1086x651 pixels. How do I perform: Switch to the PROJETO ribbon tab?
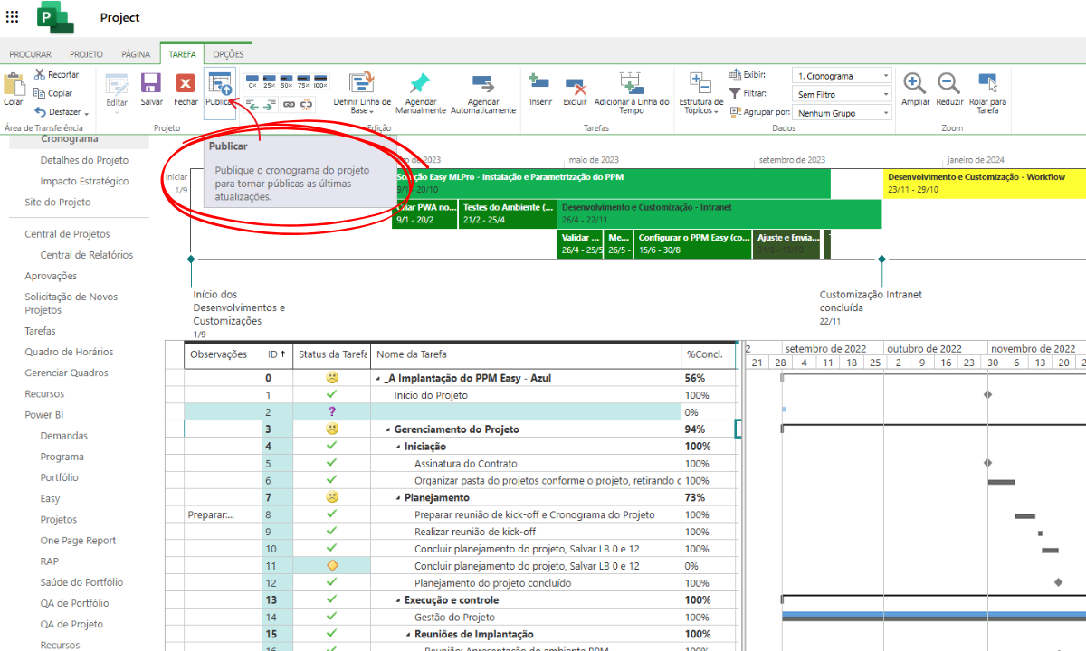click(x=86, y=54)
